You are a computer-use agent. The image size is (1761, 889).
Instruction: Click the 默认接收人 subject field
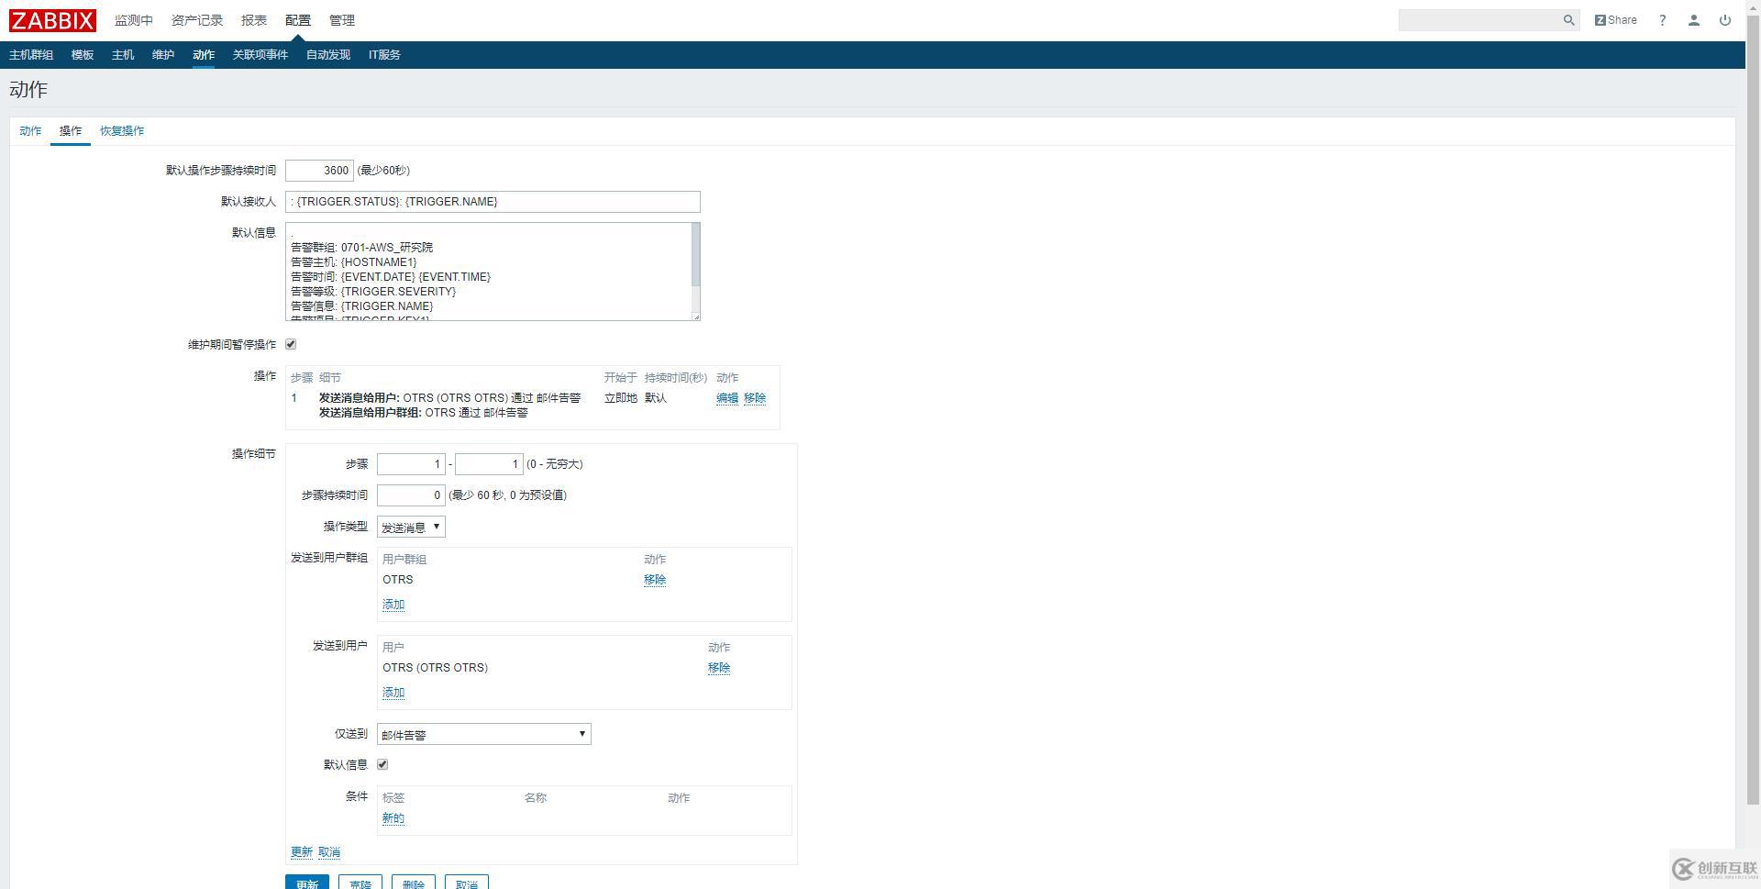click(493, 202)
